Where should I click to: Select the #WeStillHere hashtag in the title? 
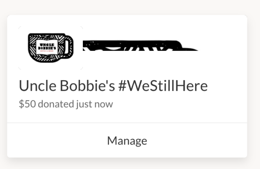pos(163,86)
